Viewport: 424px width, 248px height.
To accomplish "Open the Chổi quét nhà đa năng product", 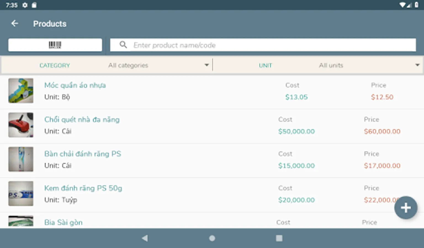I will point(212,126).
